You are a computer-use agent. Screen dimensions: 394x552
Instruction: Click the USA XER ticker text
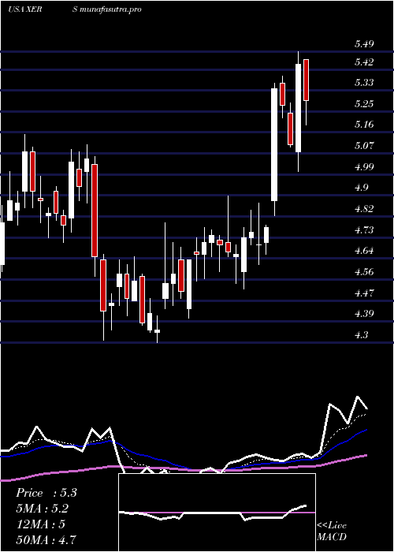tap(25, 9)
